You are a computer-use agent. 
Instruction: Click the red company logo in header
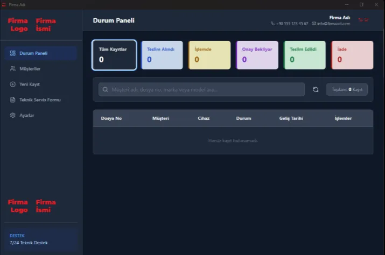[363, 20]
